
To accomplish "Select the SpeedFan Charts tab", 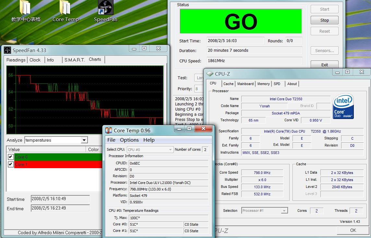I will [x=95, y=59].
